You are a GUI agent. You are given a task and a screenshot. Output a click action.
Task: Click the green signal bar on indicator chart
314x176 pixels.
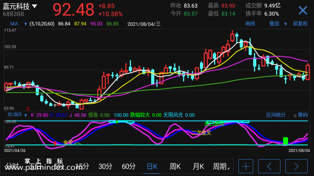coord(285,141)
